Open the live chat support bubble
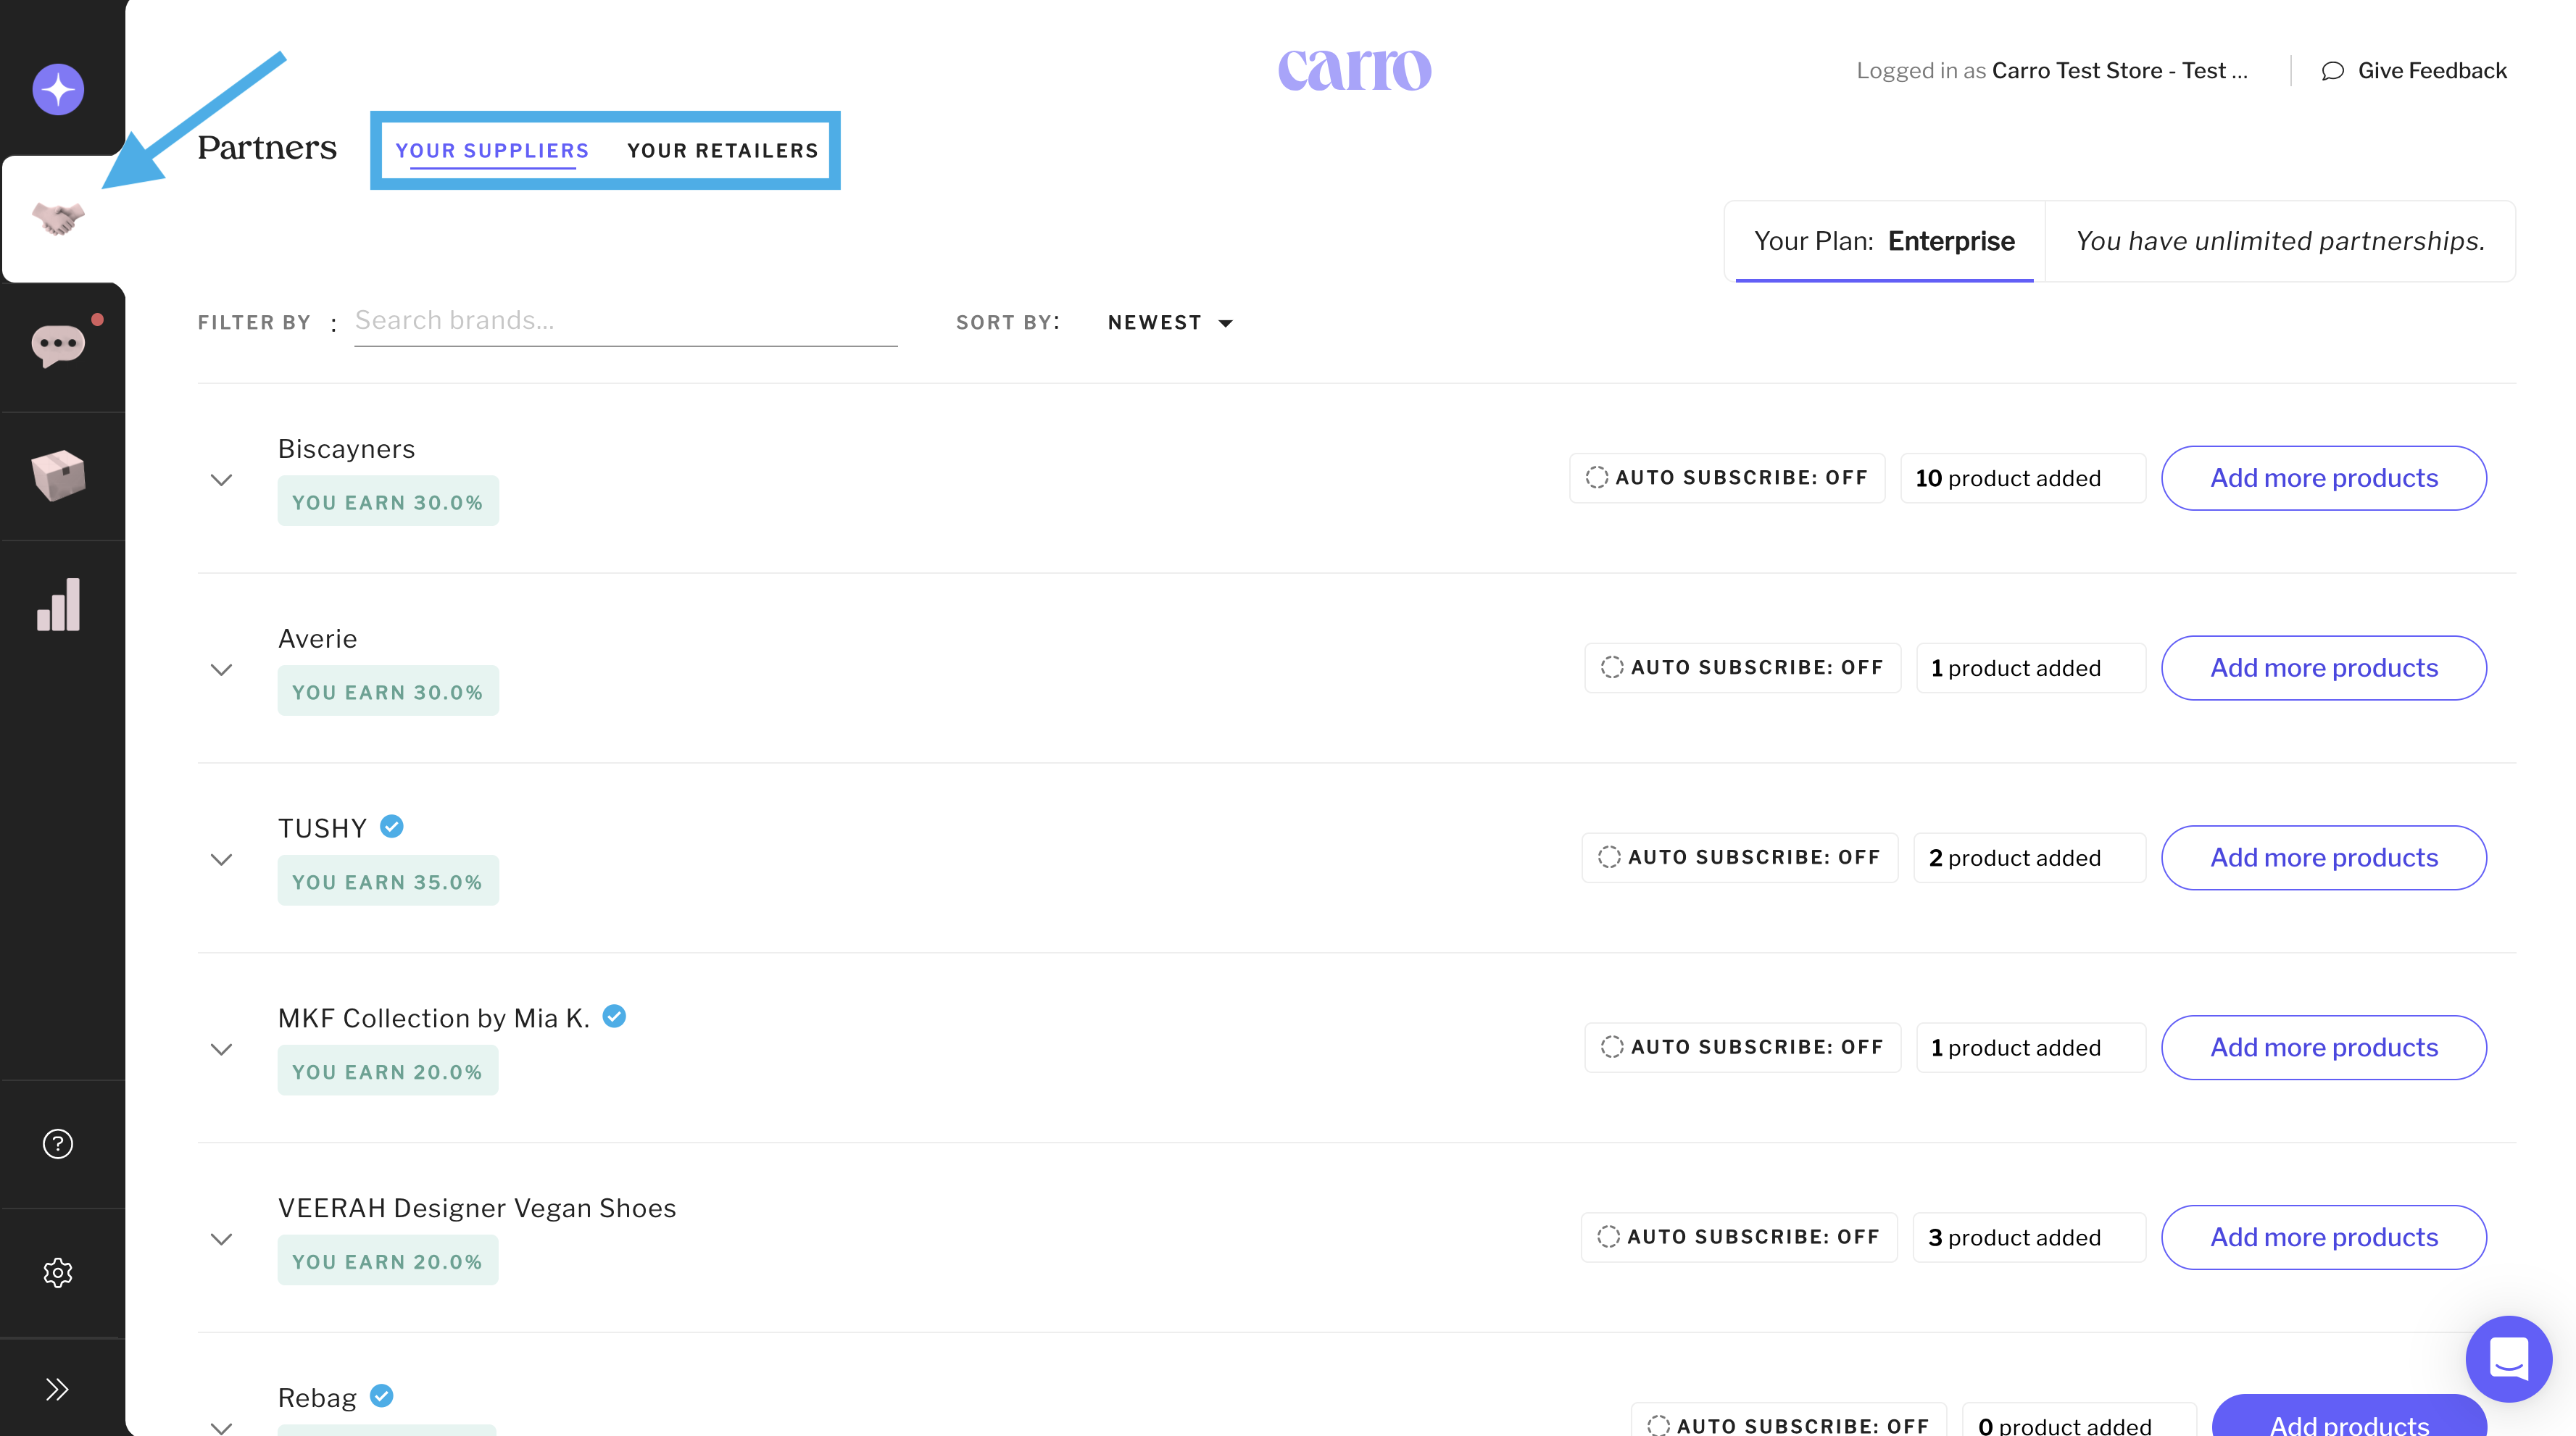 tap(2508, 1359)
